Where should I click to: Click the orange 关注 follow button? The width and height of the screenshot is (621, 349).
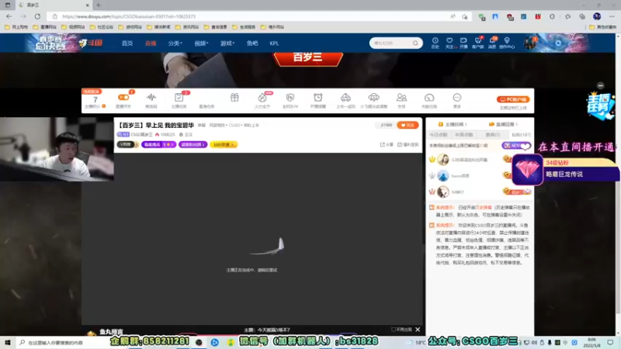(x=408, y=125)
